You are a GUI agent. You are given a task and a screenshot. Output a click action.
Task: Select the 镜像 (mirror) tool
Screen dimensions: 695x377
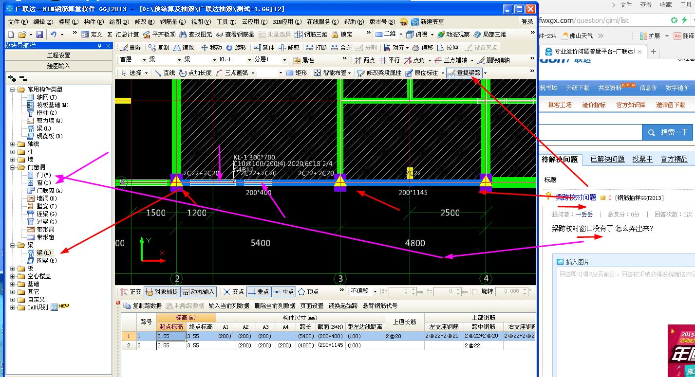point(184,47)
